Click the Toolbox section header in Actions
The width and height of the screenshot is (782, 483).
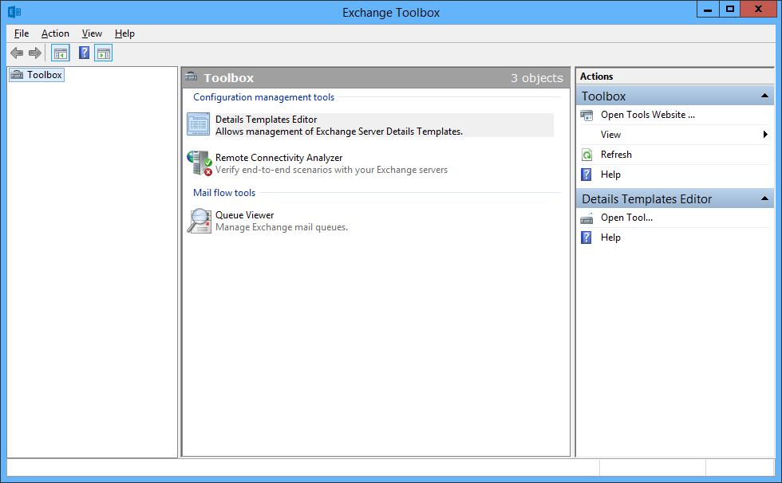[x=675, y=96]
